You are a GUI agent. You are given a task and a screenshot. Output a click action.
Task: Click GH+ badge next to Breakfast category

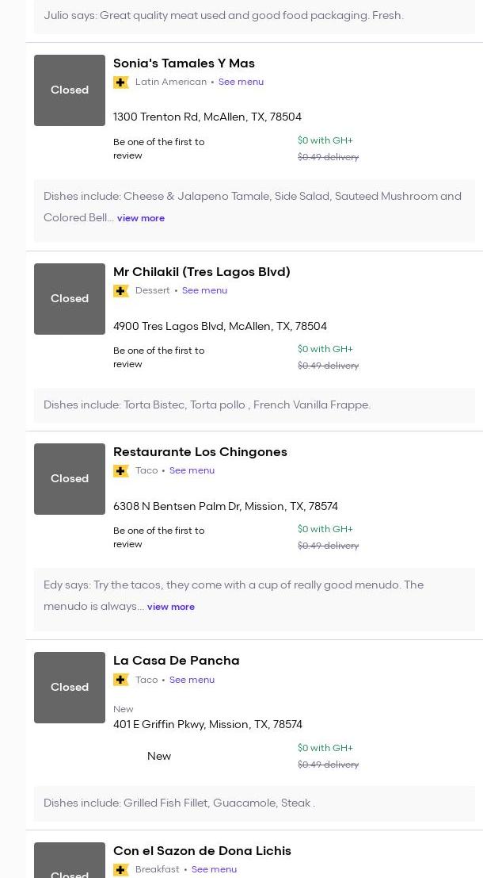121,869
